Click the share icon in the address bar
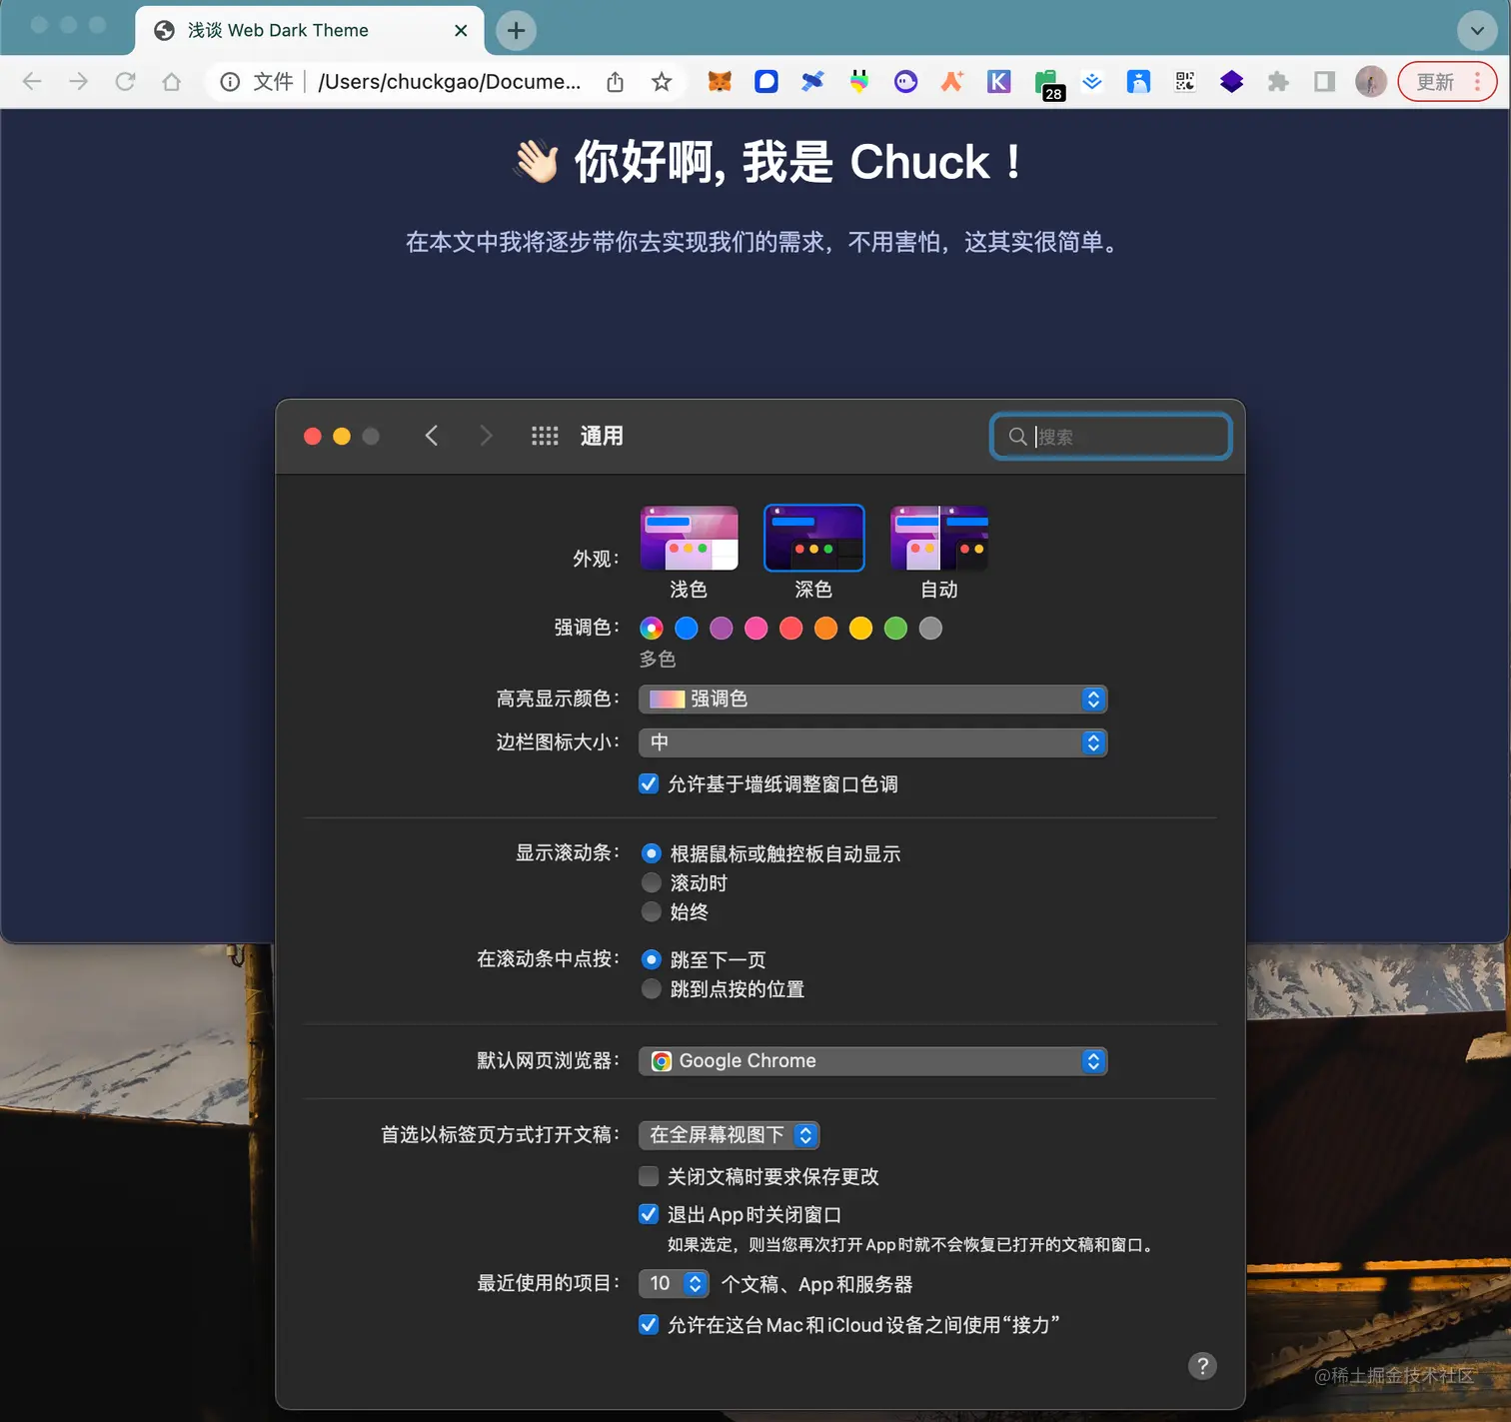Screen dimensions: 1511x1422 pos(615,82)
